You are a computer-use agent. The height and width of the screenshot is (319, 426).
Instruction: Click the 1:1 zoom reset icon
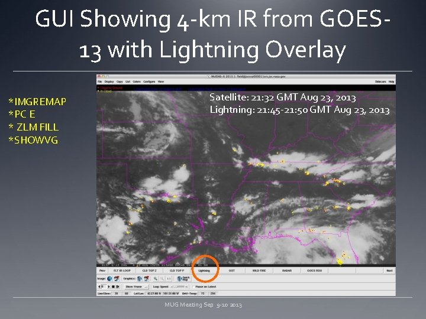click(169, 279)
